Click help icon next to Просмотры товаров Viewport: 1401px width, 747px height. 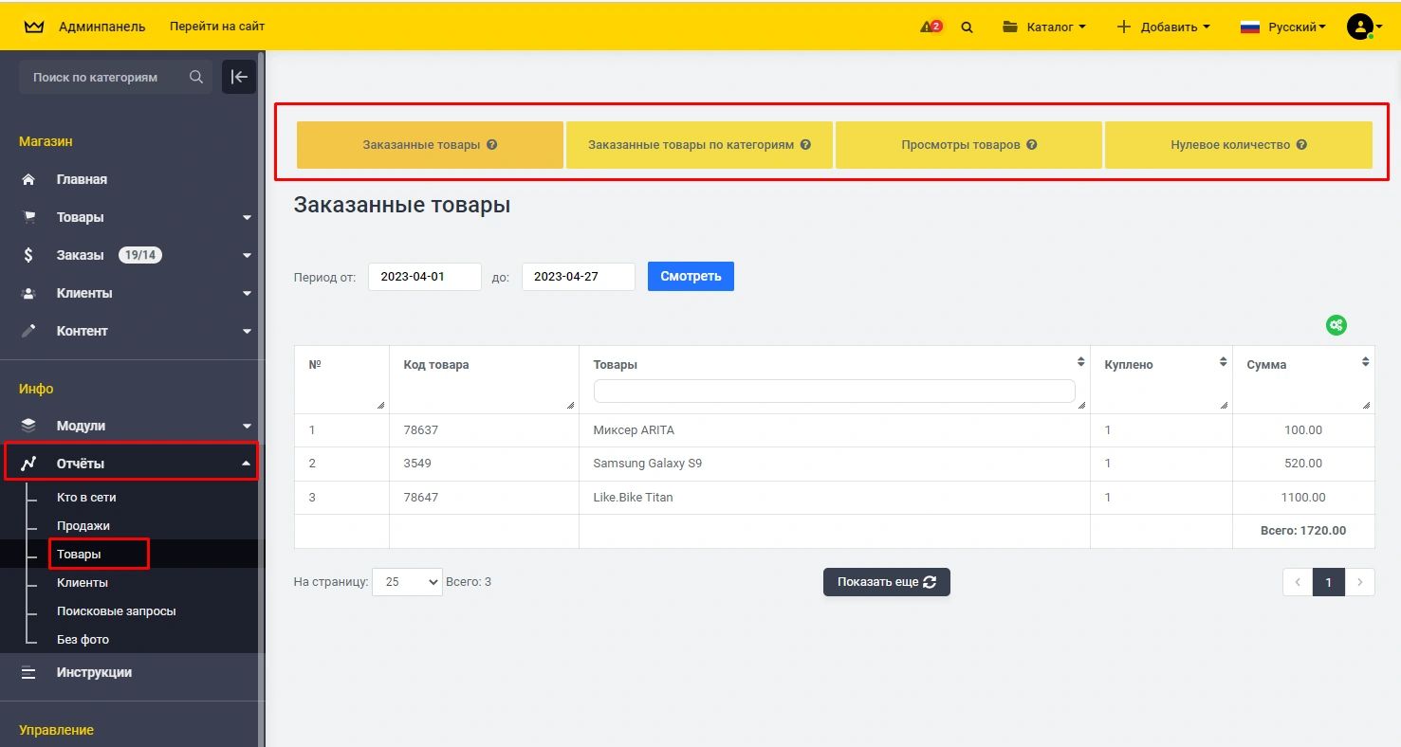coord(1032,145)
